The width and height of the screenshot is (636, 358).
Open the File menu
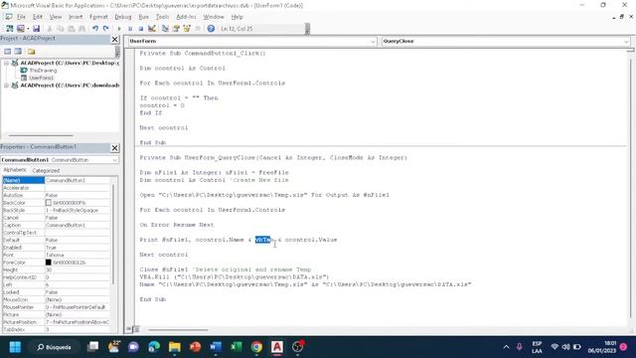click(21, 17)
